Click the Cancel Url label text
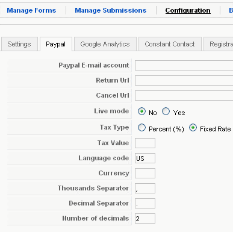 (x=113, y=95)
